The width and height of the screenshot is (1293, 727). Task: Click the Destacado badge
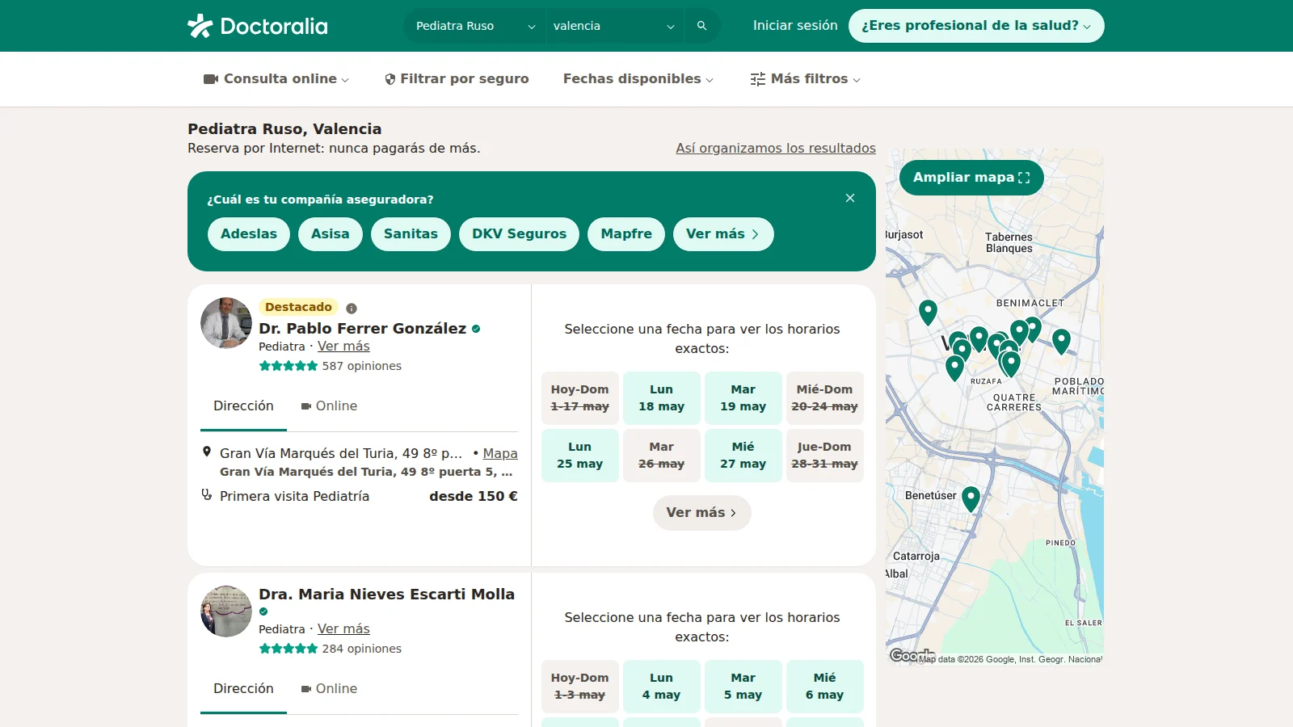[x=298, y=307]
